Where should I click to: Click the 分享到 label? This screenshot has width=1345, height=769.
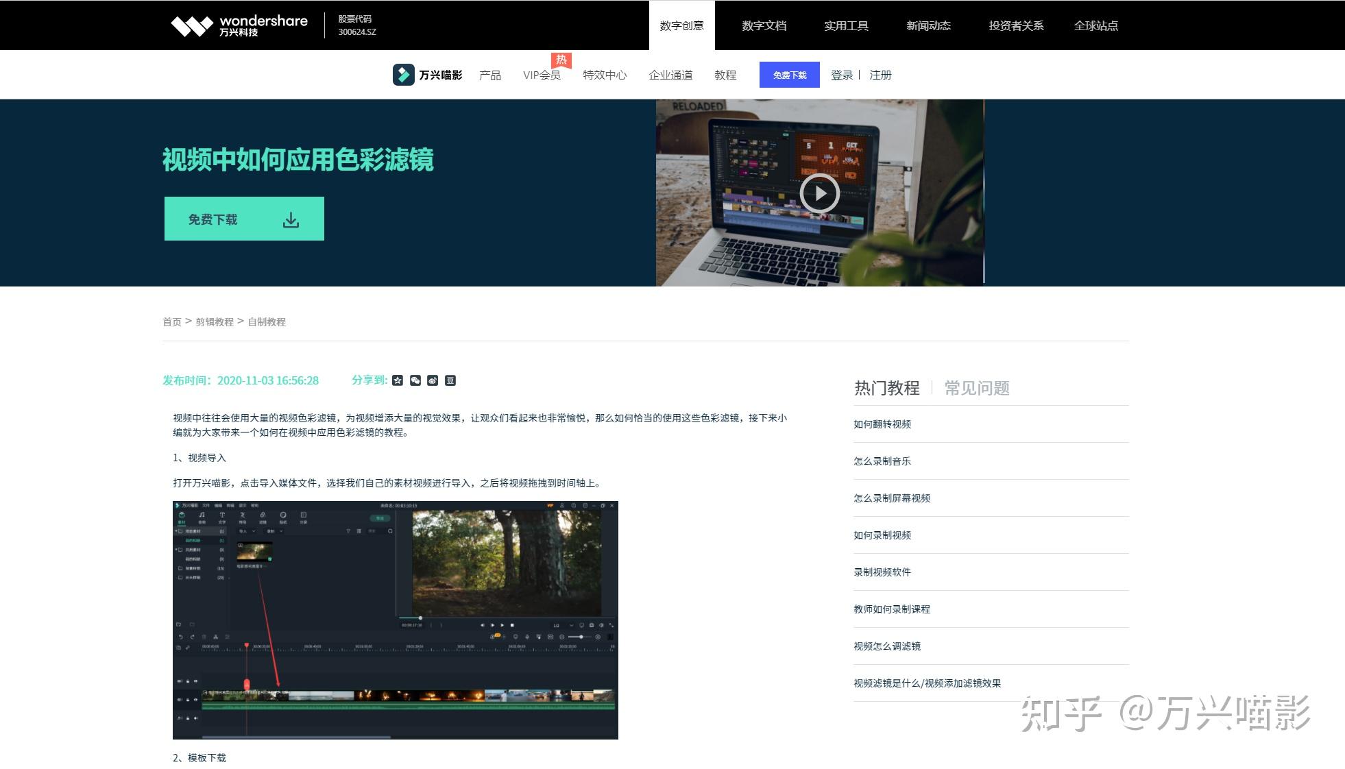369,380
